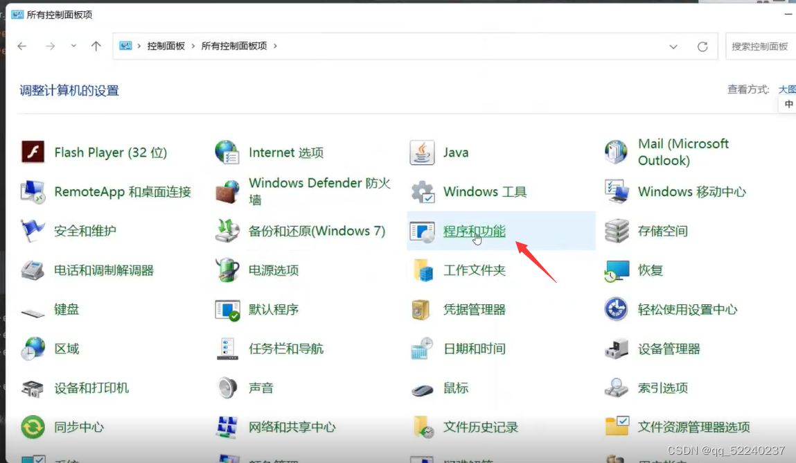Open 程序和功能 programs and features
The width and height of the screenshot is (796, 463).
474,231
